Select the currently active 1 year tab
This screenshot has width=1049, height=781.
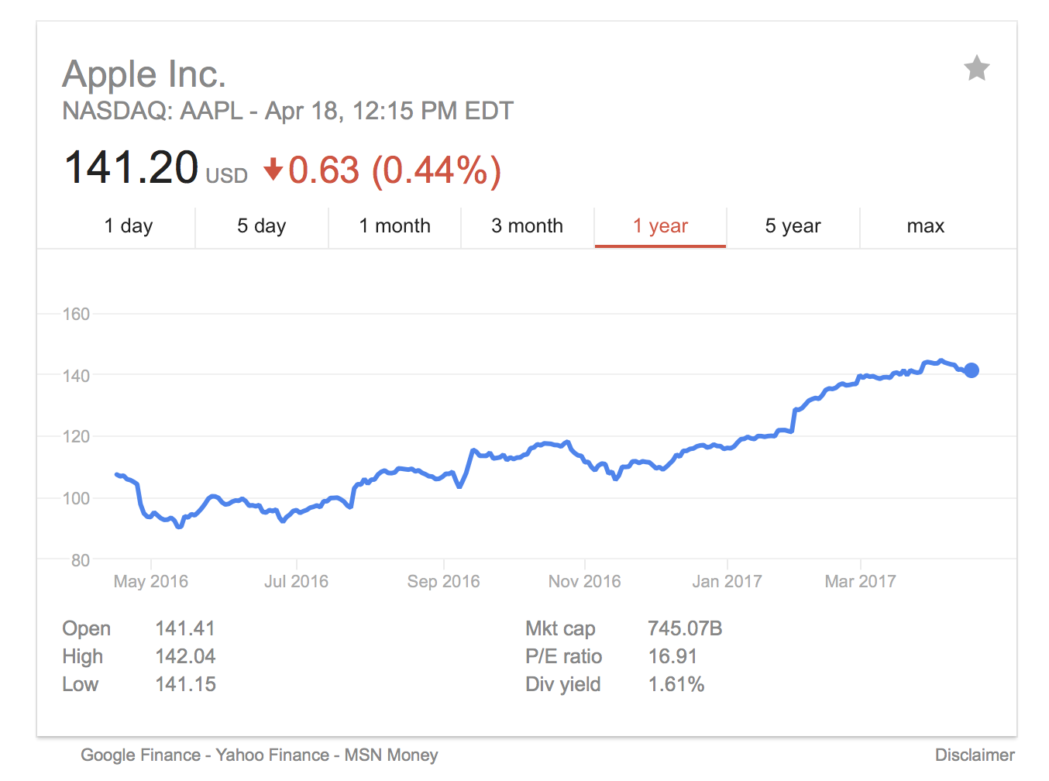660,226
